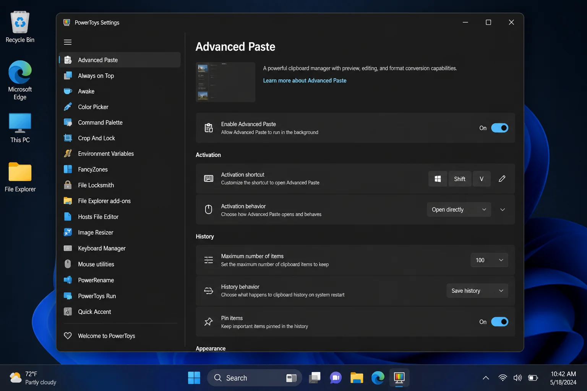The image size is (587, 391).
Task: Open the Activation behavior dropdown
Action: tap(459, 210)
